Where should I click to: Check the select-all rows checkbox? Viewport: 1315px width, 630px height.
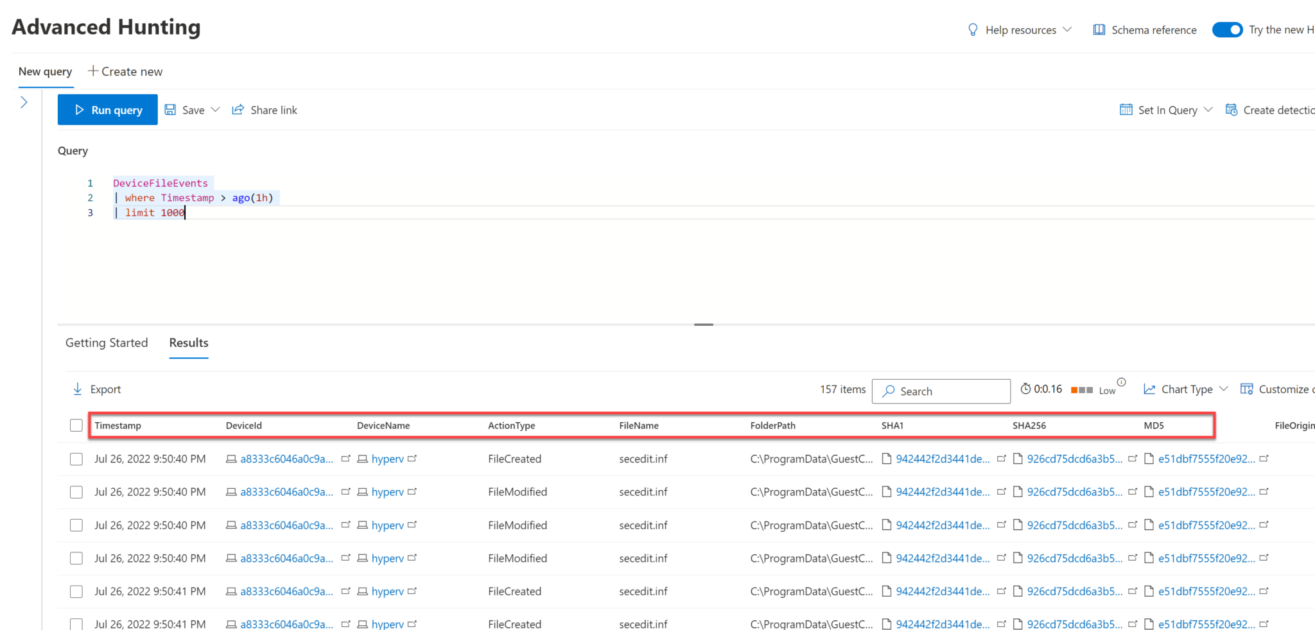point(76,425)
